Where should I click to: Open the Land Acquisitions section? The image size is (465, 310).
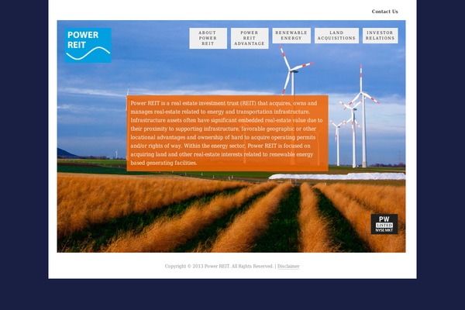[x=336, y=36]
